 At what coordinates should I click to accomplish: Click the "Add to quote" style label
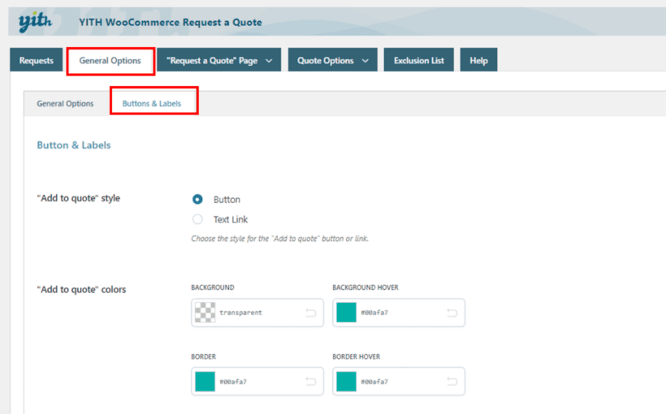(x=79, y=198)
